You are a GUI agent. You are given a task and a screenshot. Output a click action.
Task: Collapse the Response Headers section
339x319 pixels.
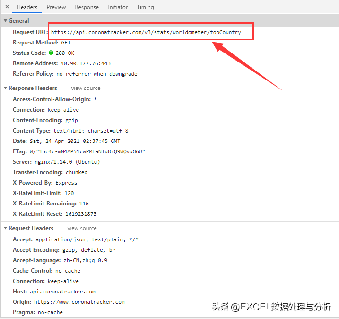5,88
